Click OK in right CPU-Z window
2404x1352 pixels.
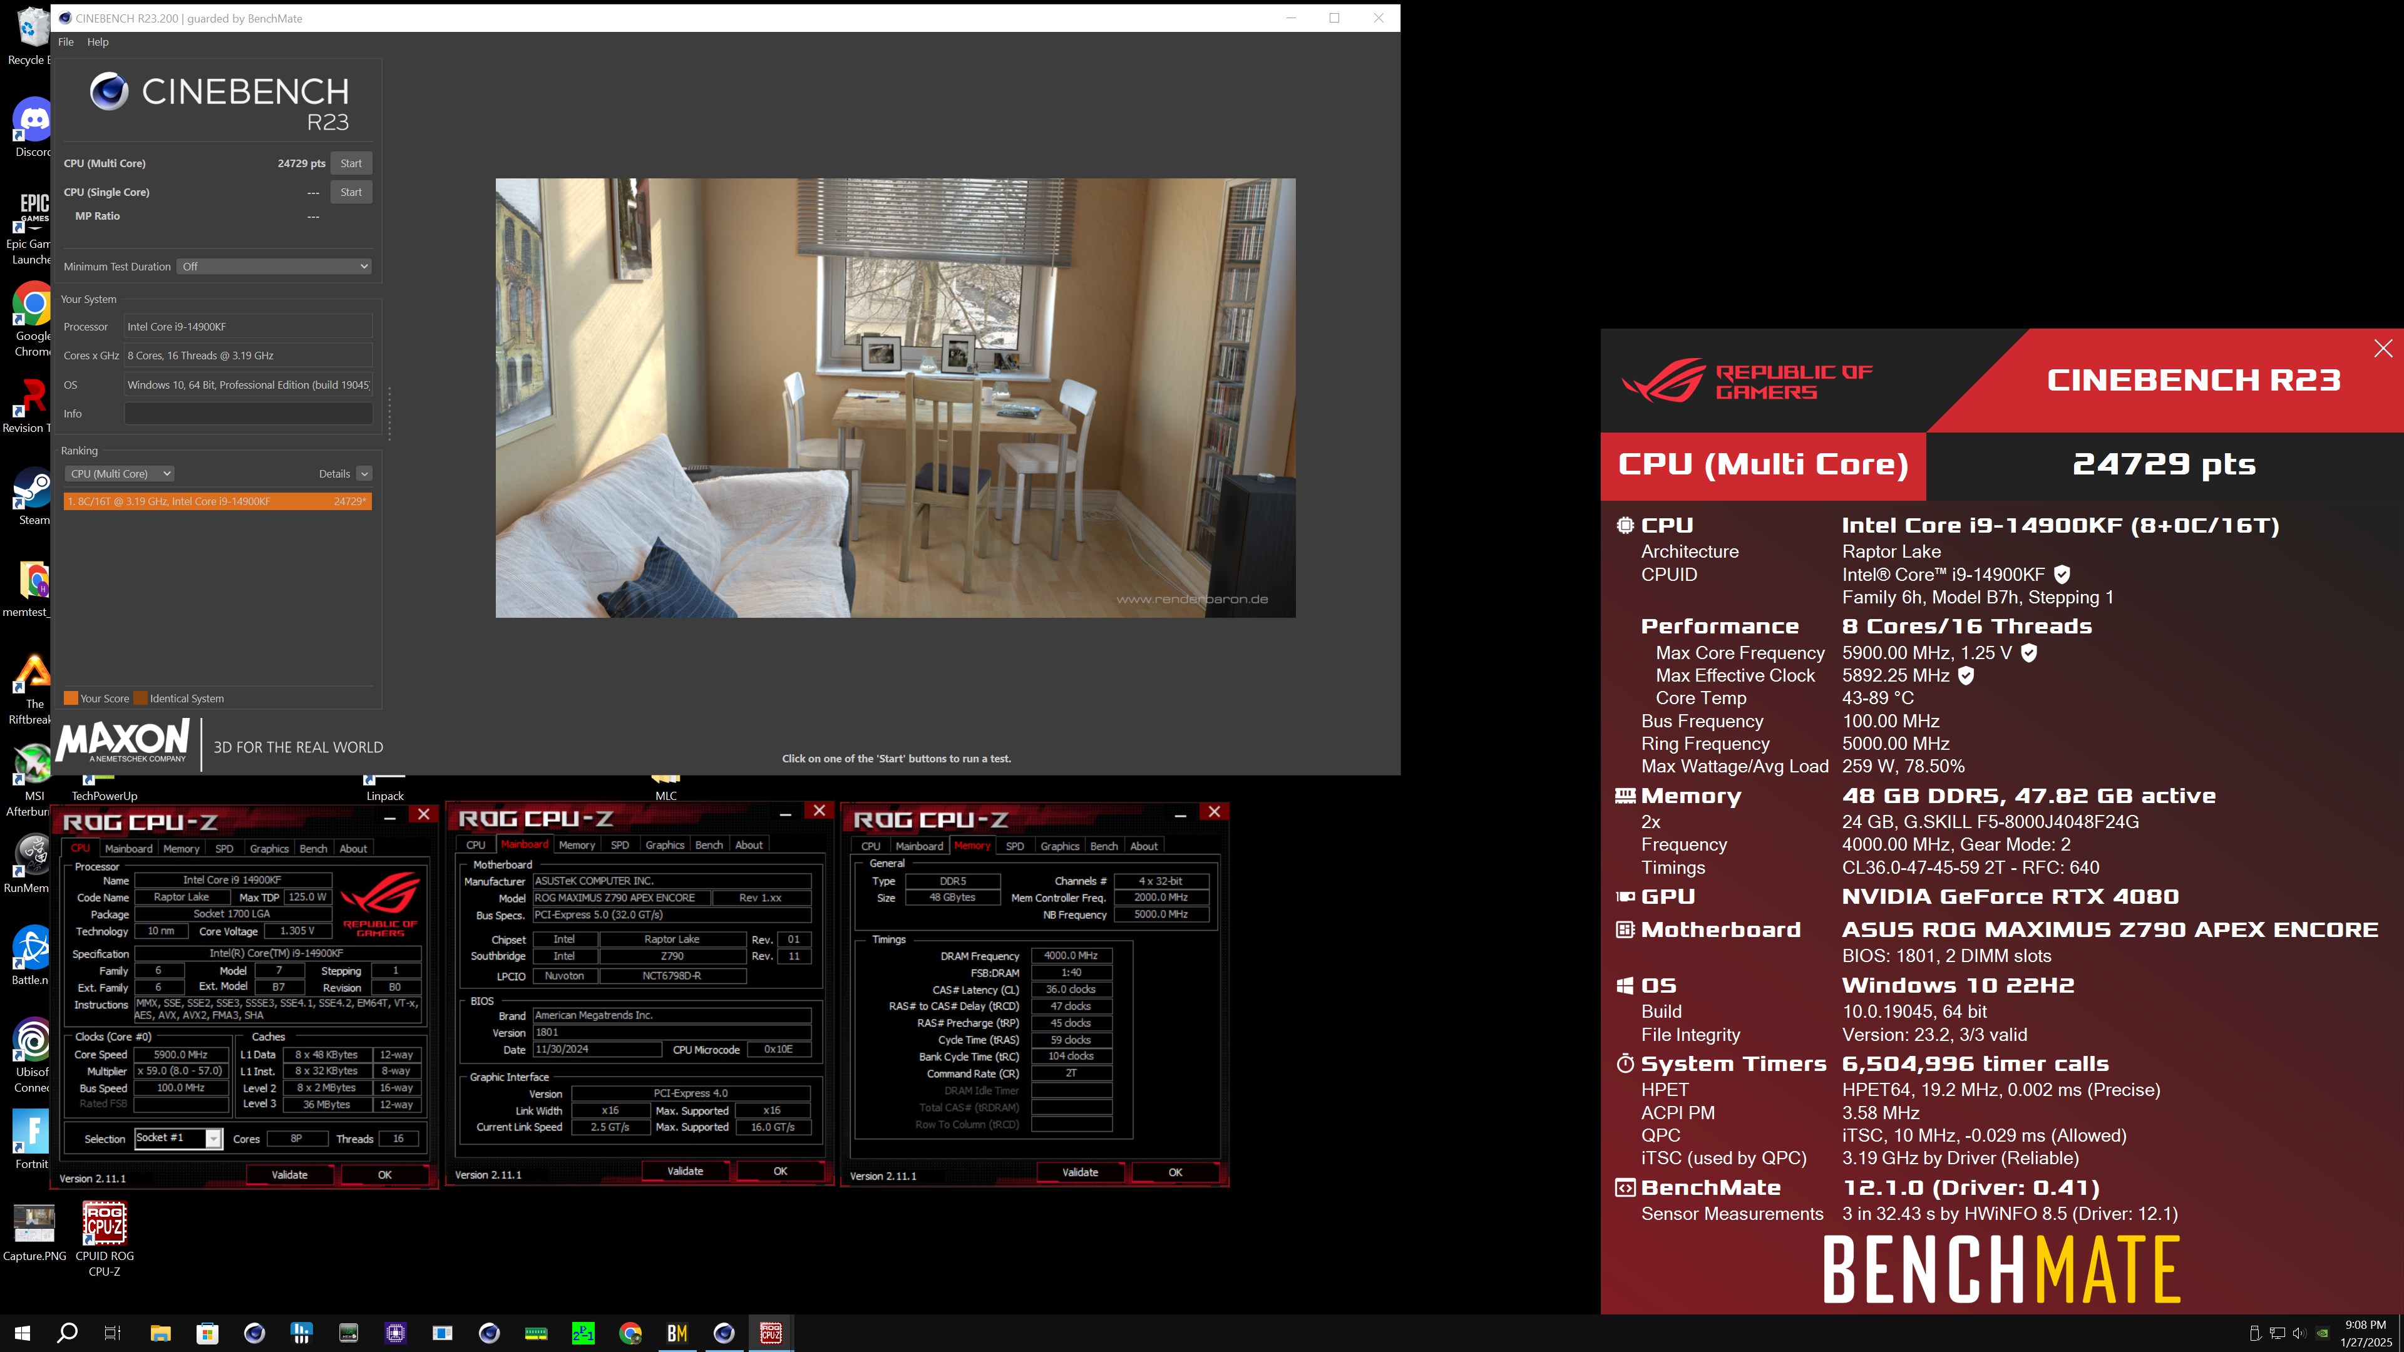pyautogui.click(x=1175, y=1173)
